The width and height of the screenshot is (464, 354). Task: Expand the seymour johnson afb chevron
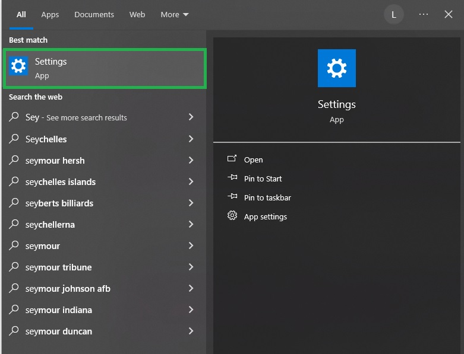tap(191, 288)
